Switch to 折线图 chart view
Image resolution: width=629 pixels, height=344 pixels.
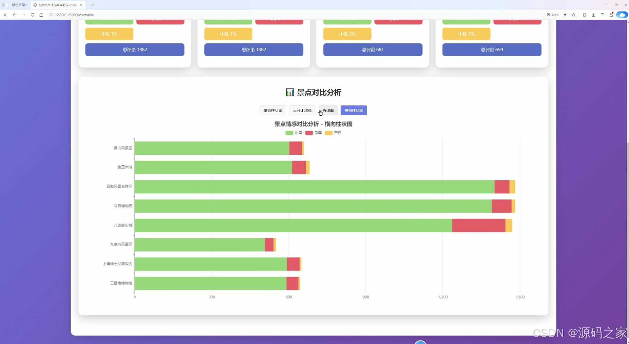[328, 111]
